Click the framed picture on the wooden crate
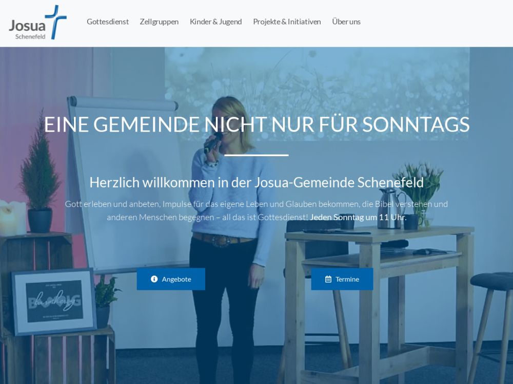This screenshot has height=384, width=513. pyautogui.click(x=54, y=302)
